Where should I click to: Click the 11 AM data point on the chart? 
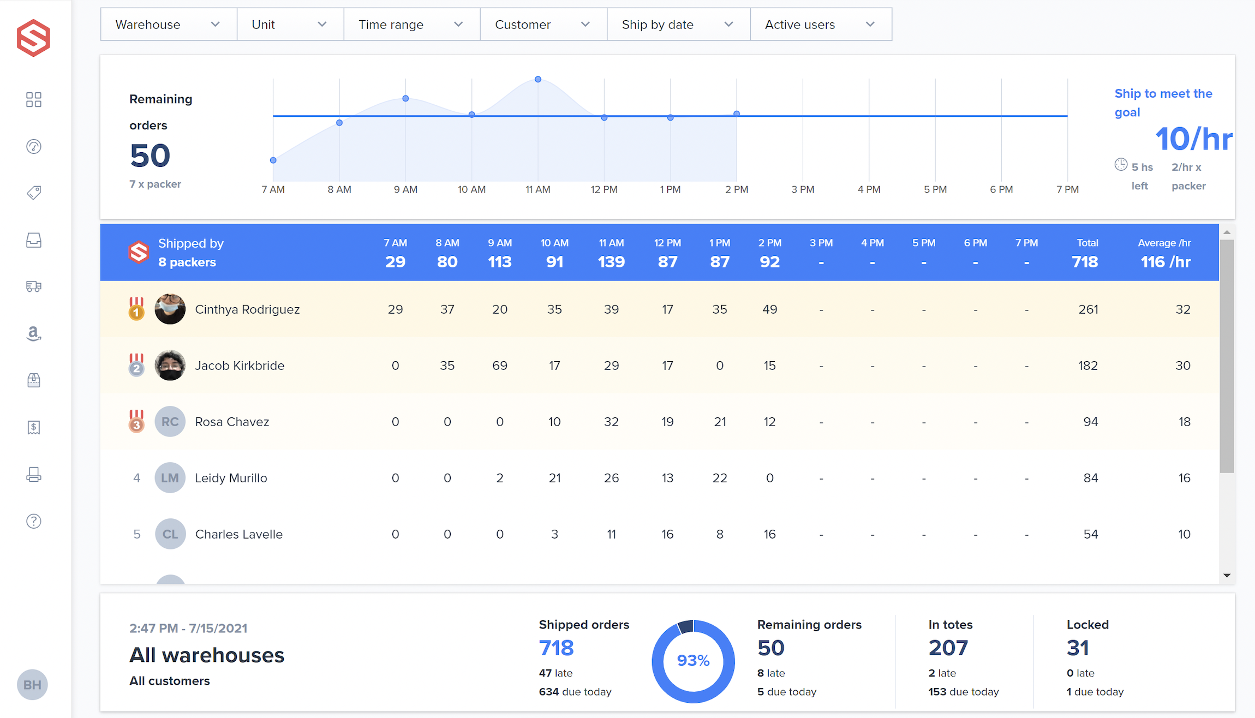538,80
